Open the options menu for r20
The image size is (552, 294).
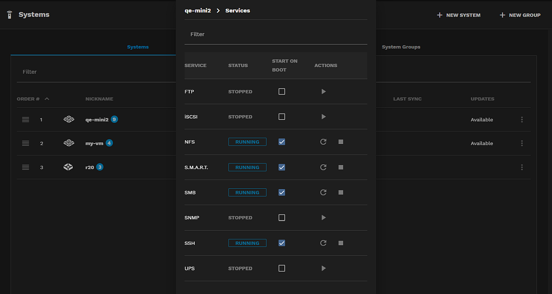tap(522, 167)
